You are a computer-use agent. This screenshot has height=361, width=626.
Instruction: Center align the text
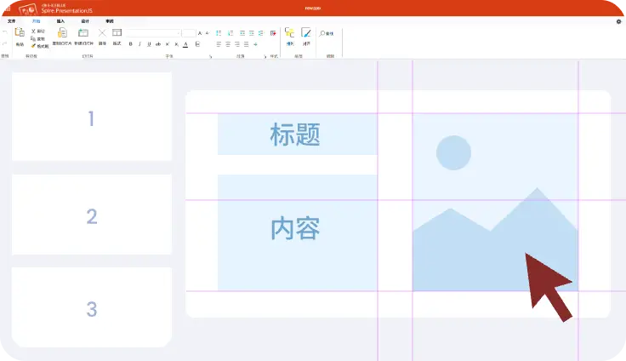point(228,44)
